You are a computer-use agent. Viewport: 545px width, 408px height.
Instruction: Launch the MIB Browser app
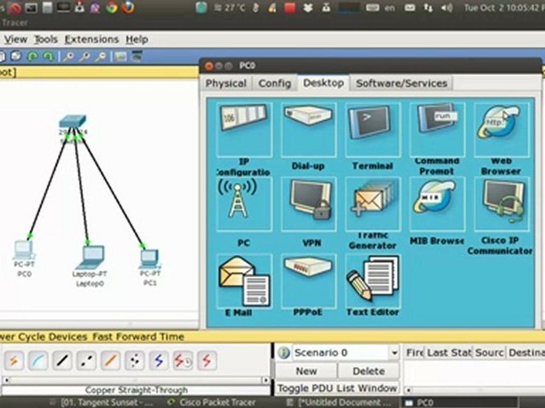click(437, 204)
